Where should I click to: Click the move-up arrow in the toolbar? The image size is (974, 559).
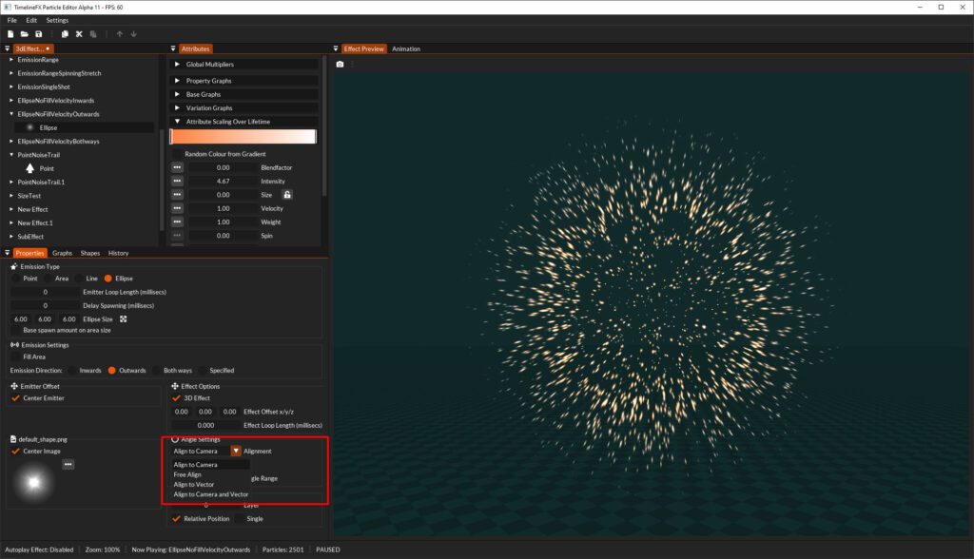click(120, 33)
